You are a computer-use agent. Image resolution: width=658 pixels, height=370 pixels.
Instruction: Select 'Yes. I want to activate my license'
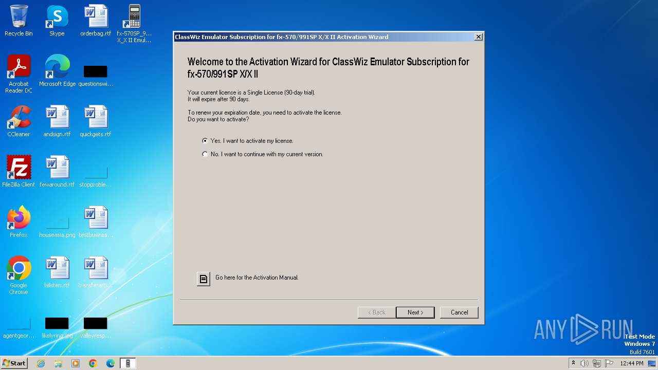coord(248,141)
